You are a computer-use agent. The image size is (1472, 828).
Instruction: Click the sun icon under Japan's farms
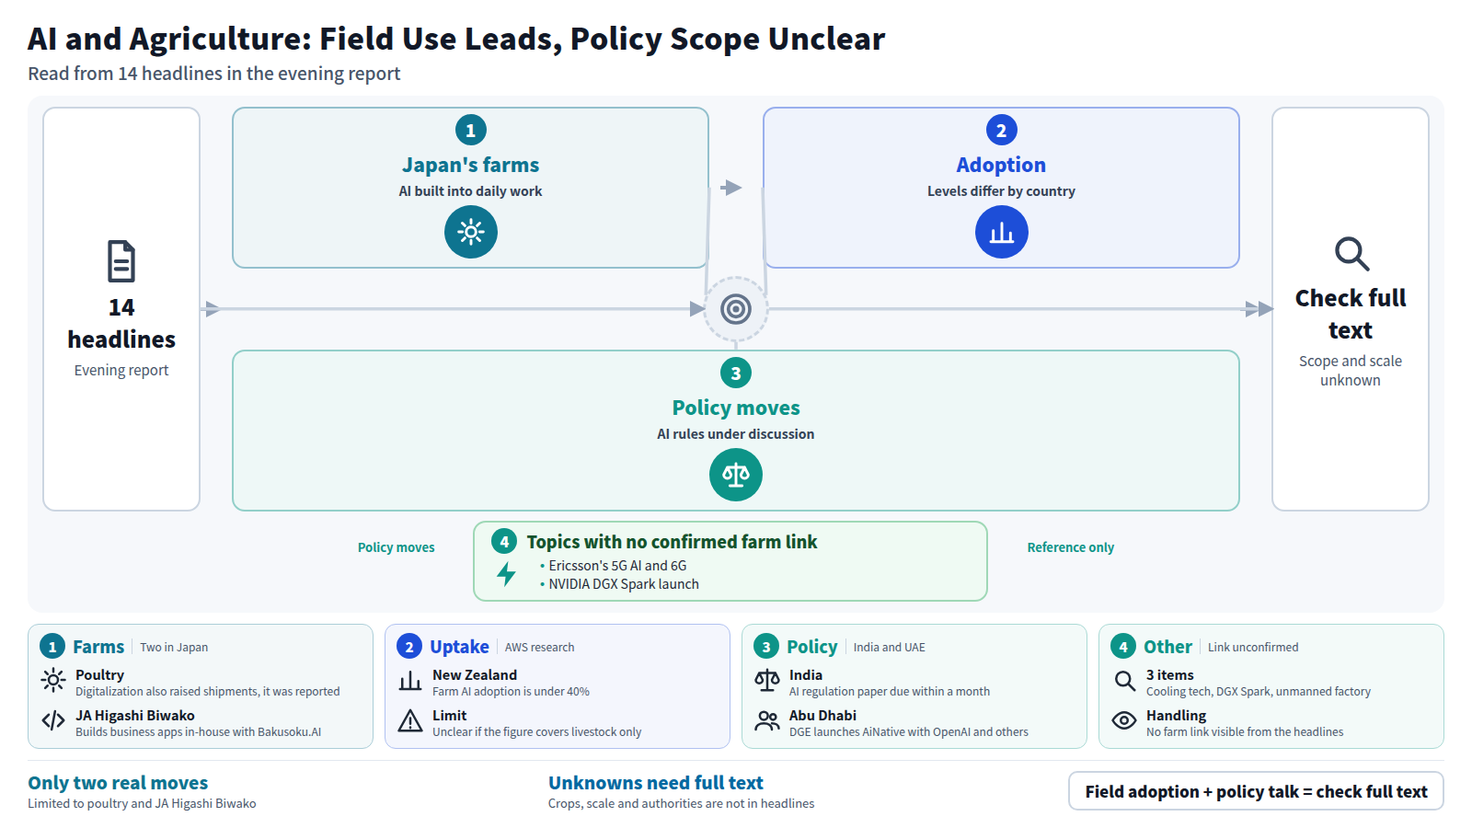tap(470, 232)
